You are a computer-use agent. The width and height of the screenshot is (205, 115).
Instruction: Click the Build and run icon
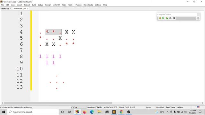click(167, 18)
